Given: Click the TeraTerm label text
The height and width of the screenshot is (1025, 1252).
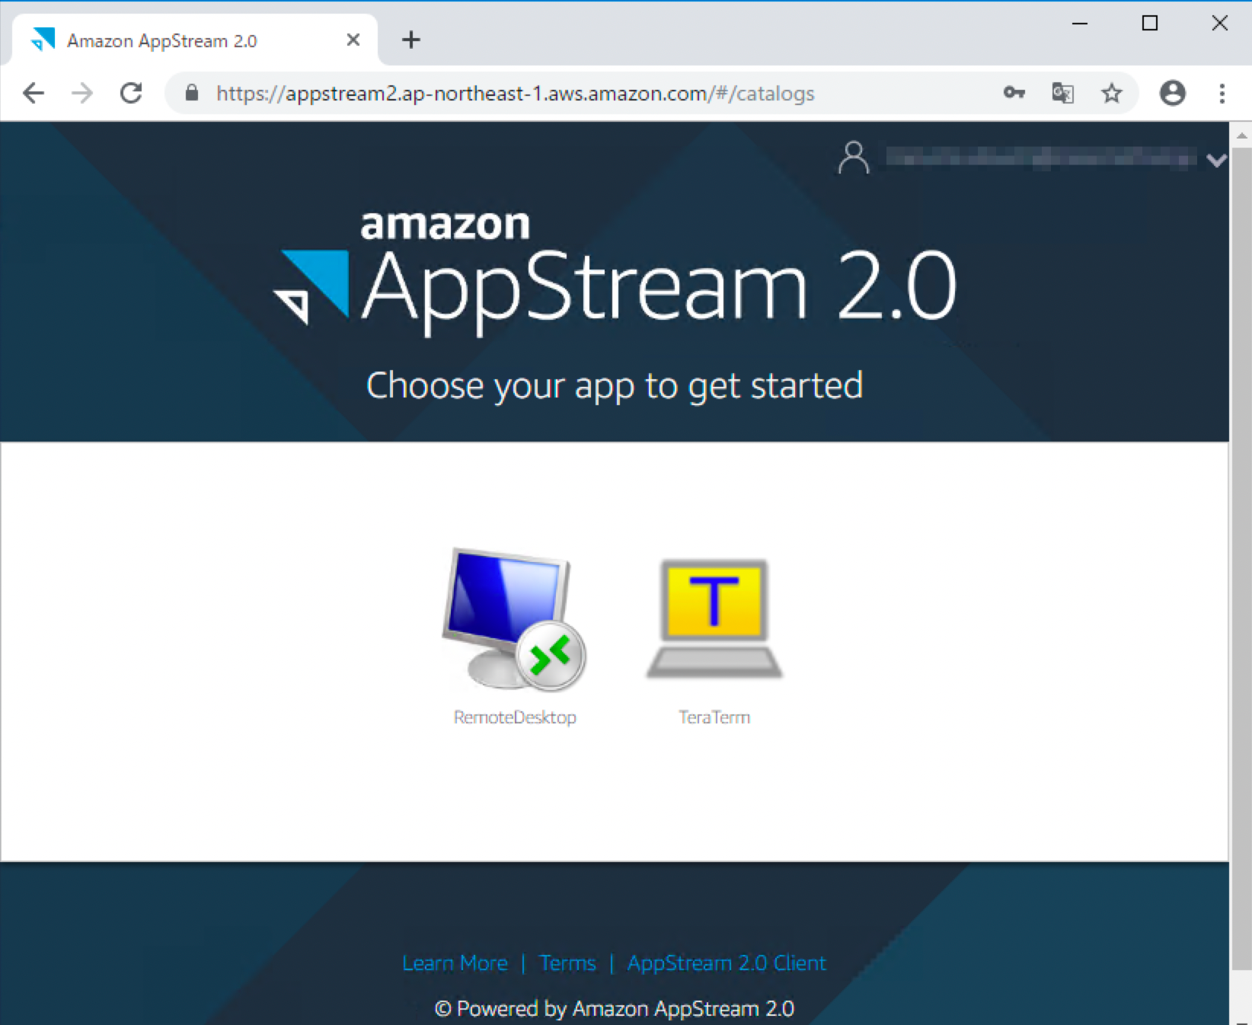Looking at the screenshot, I should tap(714, 717).
